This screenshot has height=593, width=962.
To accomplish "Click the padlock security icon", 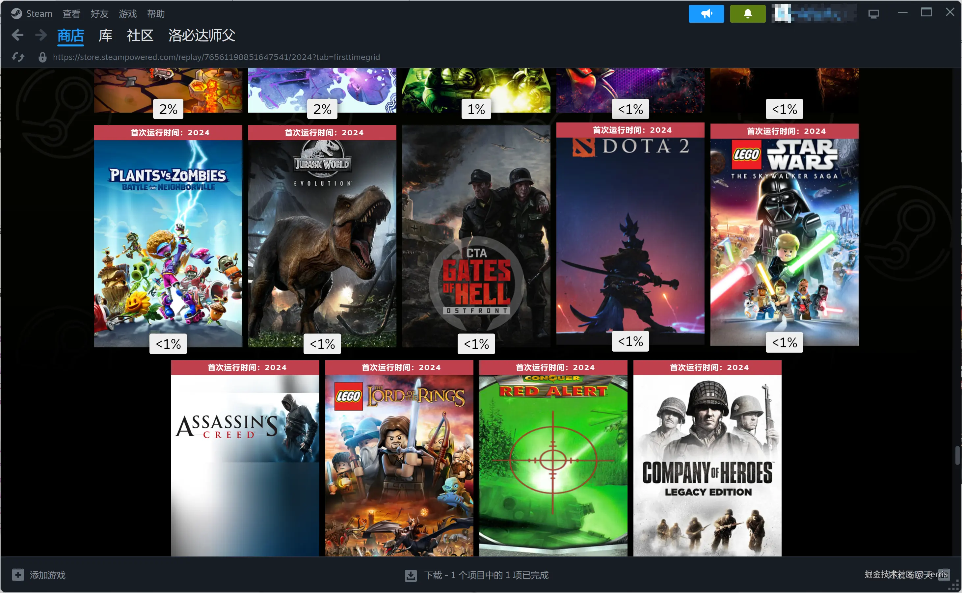I will [x=42, y=57].
